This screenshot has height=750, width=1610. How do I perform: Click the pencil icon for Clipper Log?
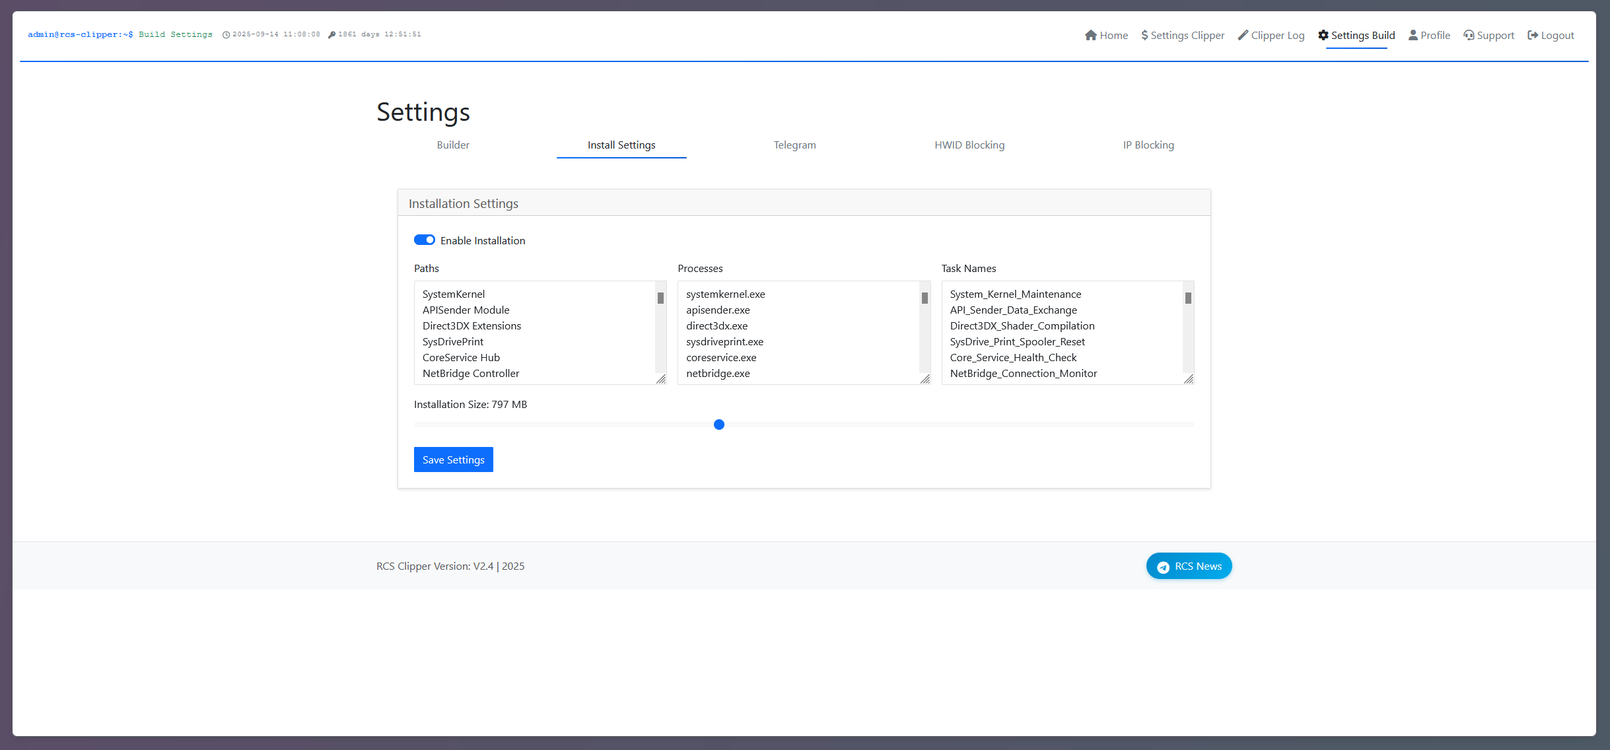pos(1243,35)
